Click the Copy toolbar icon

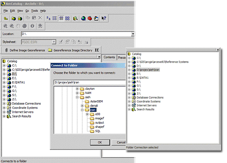[x=28, y=18]
